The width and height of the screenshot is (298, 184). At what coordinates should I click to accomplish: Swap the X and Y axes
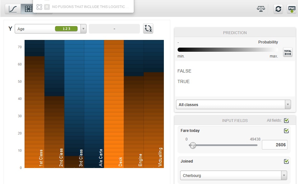[148, 29]
